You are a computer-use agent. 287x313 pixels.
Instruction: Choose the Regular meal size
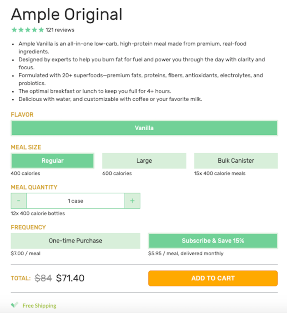pos(52,161)
